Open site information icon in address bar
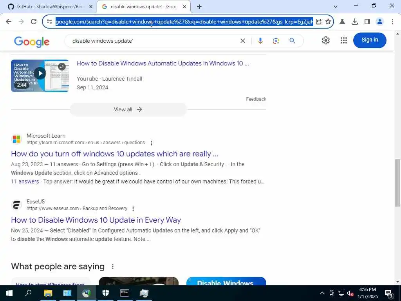The width and height of the screenshot is (401, 301). 49,22
